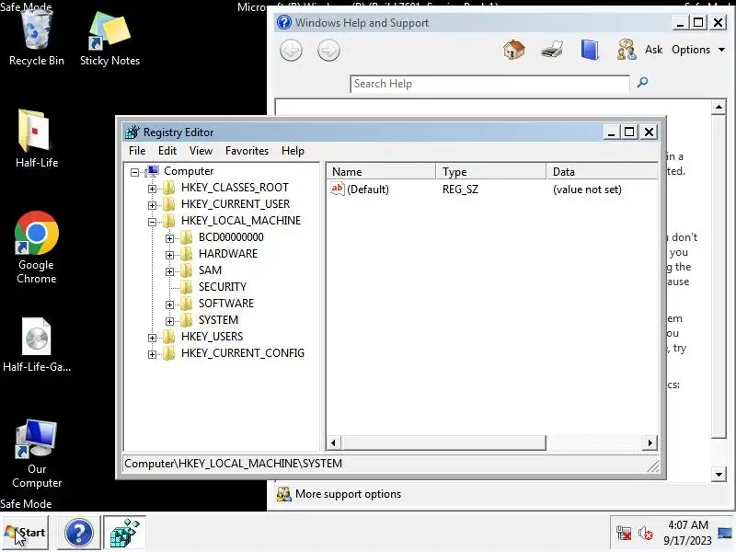Open the Options dropdown in Help
Viewport: 736px width, 552px height.
[x=698, y=50]
